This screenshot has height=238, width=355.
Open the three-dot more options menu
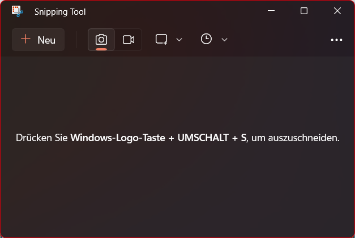click(x=337, y=40)
